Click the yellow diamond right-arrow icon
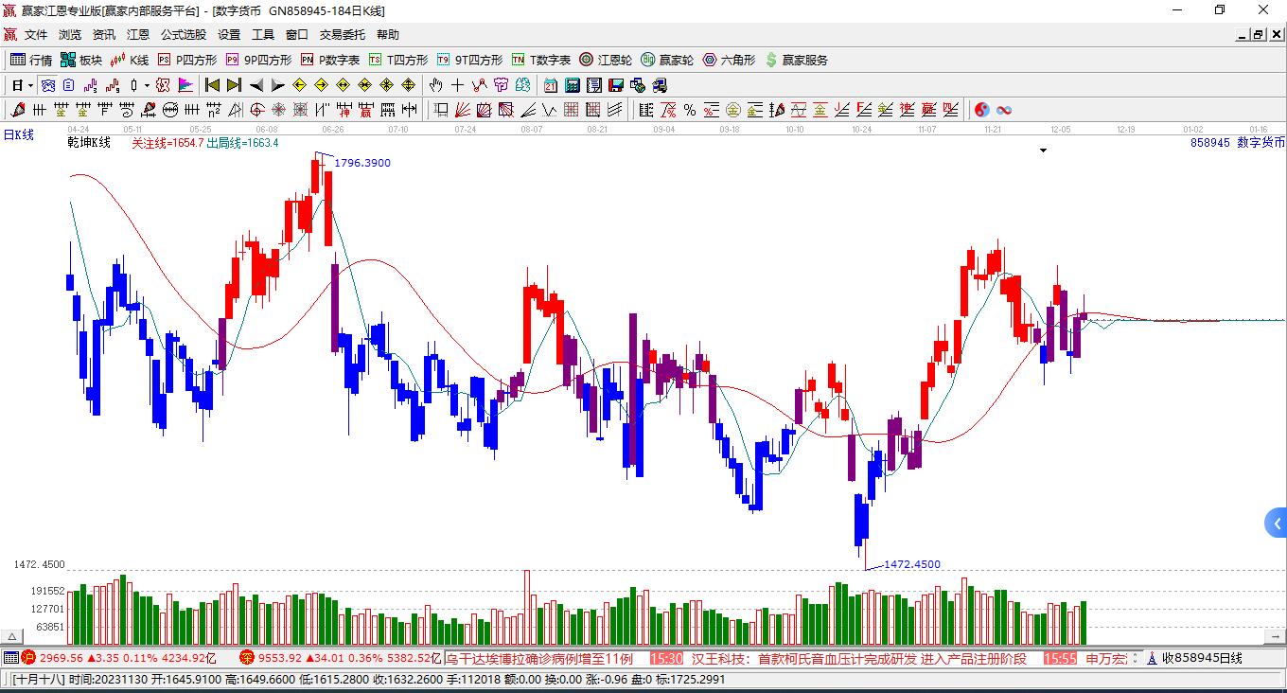The height and width of the screenshot is (693, 1287). (321, 85)
